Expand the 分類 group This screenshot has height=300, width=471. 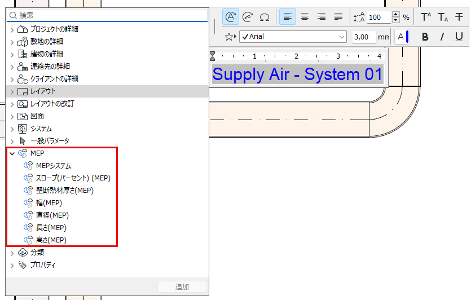click(12, 253)
